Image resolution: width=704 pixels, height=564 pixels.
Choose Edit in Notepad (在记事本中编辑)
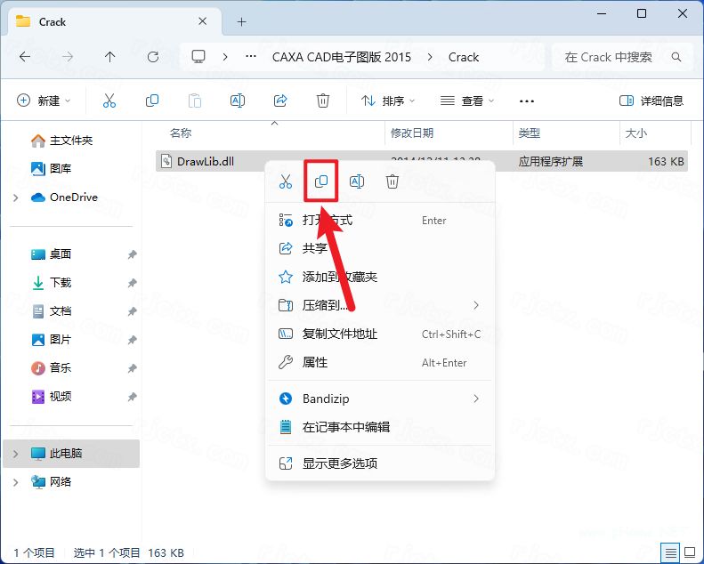point(380,427)
